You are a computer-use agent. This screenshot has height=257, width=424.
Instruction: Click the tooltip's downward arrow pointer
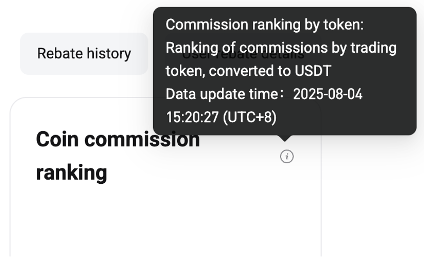click(285, 138)
